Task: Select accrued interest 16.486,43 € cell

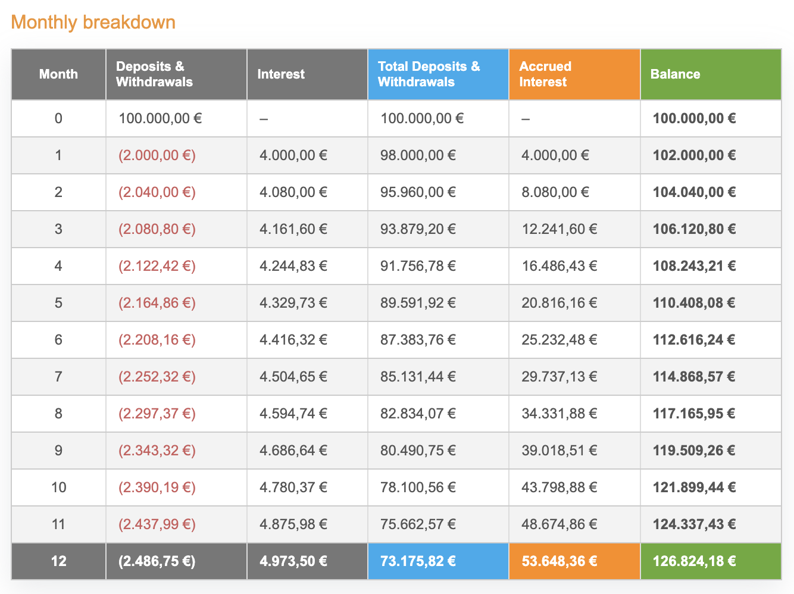Action: pos(559,266)
